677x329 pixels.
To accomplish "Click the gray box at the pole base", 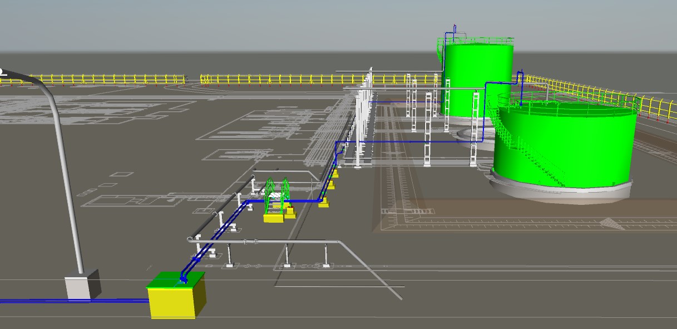I will coord(78,287).
